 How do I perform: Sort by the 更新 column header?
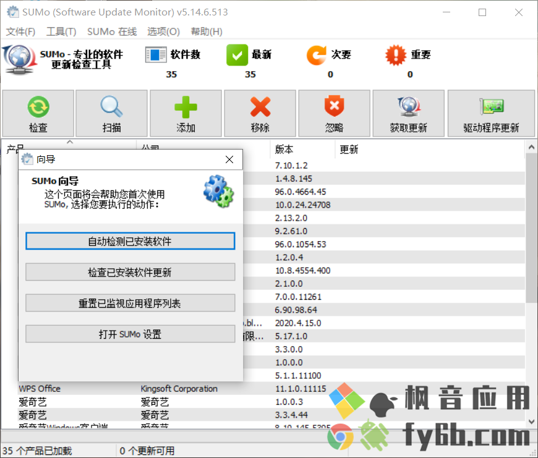(349, 149)
